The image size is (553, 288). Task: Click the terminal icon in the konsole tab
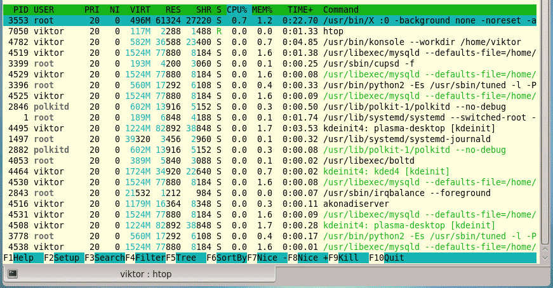13,273
